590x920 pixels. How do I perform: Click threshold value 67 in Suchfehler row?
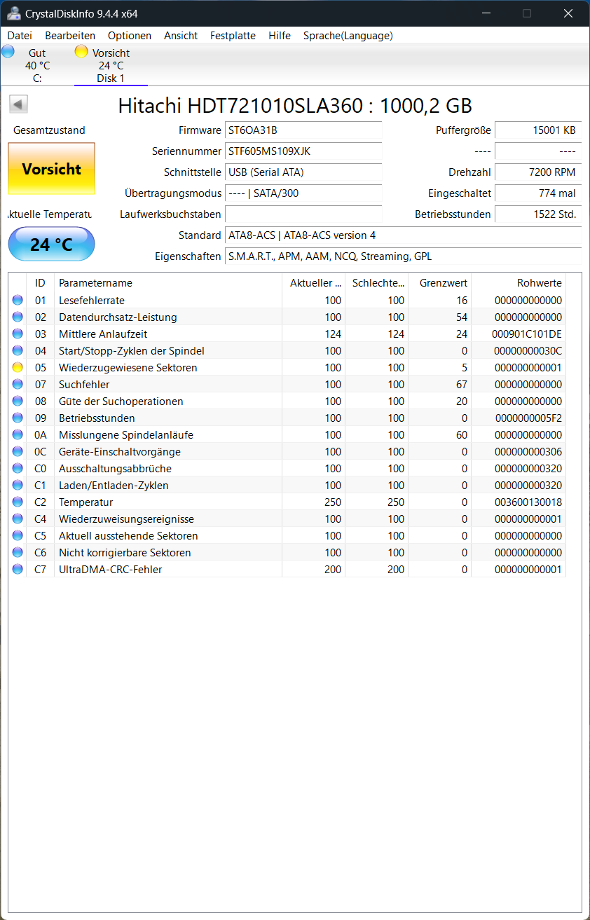(x=461, y=385)
